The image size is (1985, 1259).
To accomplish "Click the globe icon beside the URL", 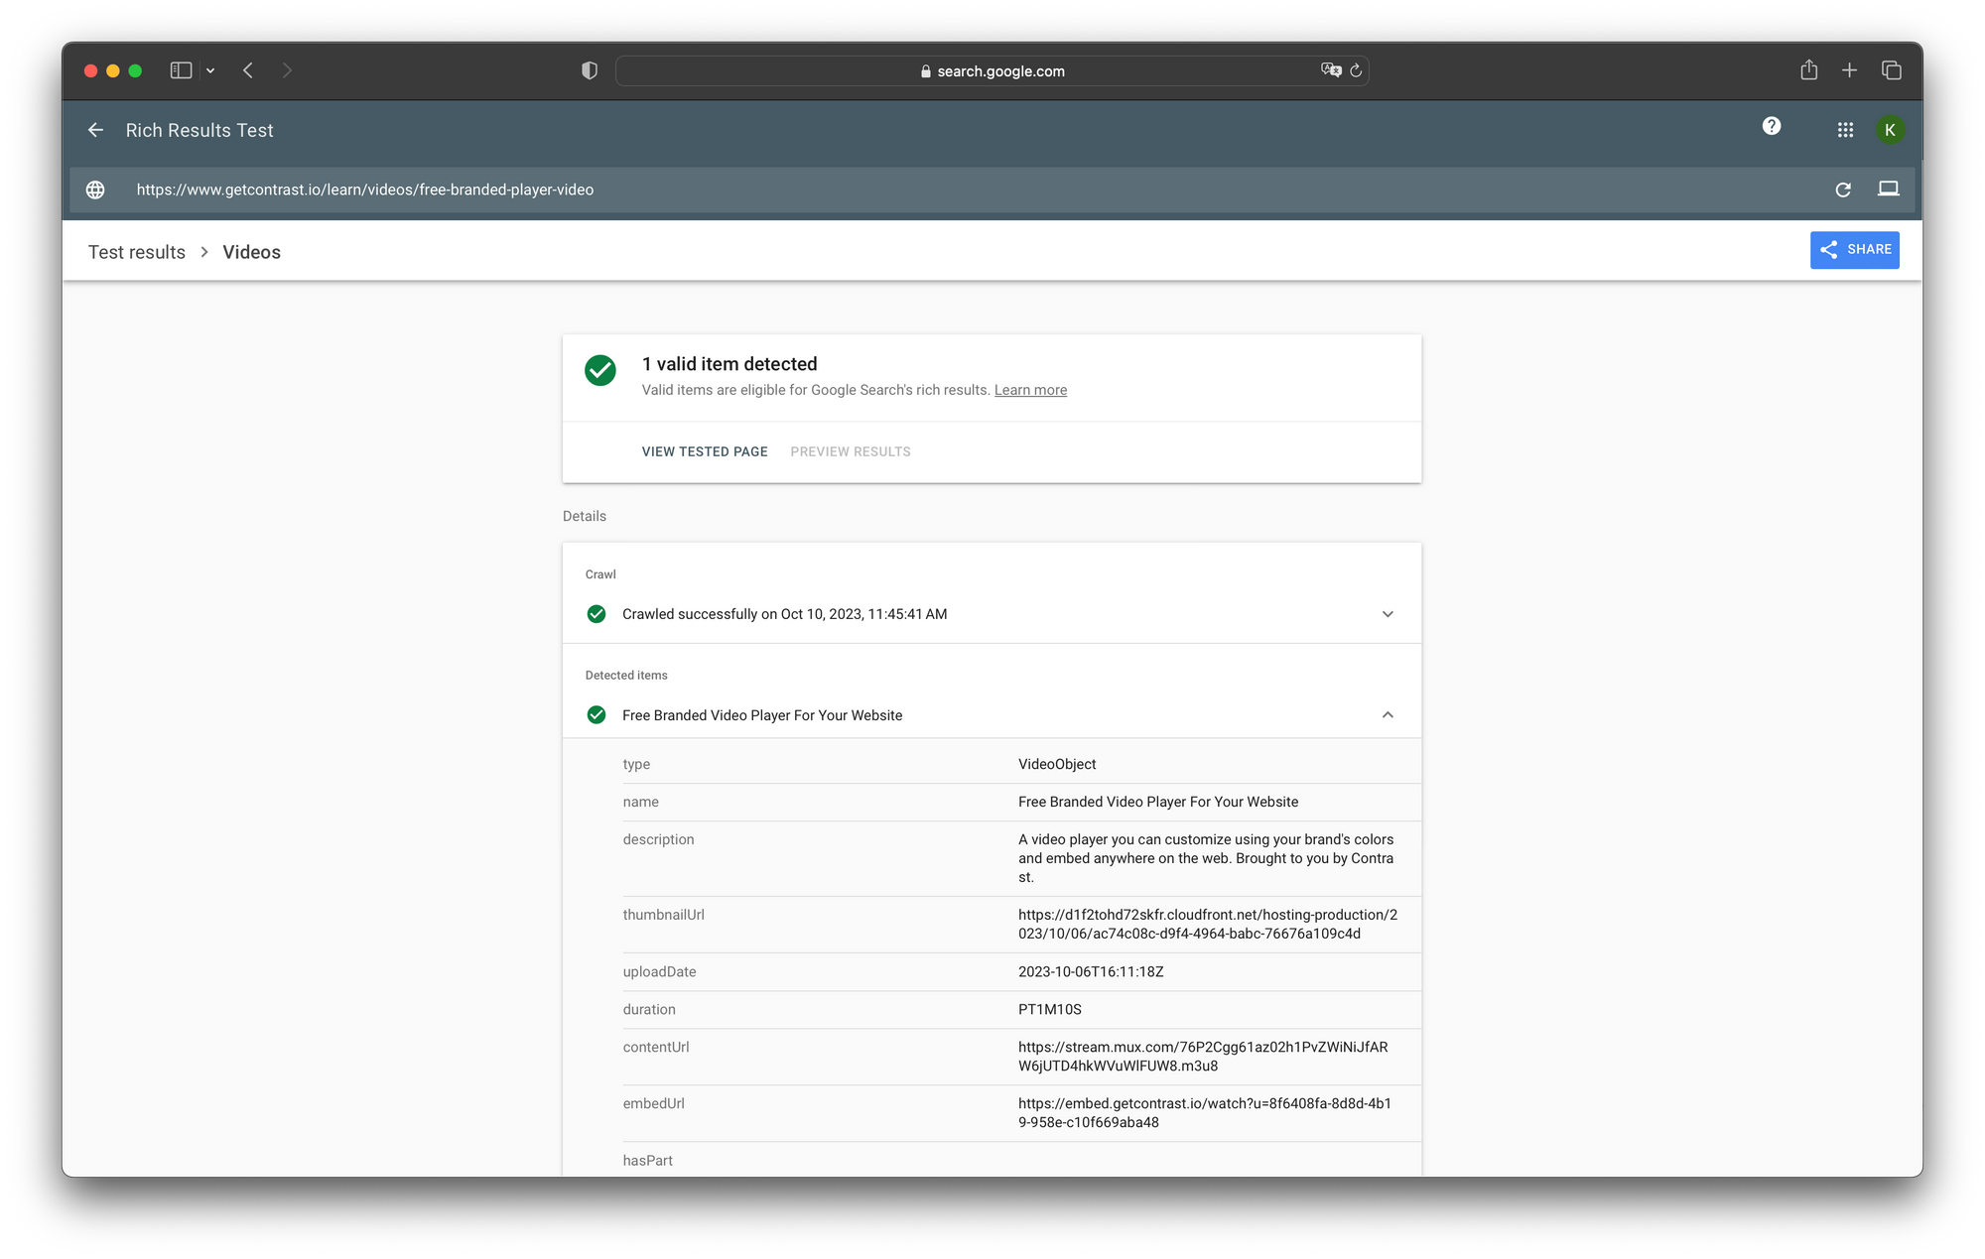I will click(x=95, y=189).
